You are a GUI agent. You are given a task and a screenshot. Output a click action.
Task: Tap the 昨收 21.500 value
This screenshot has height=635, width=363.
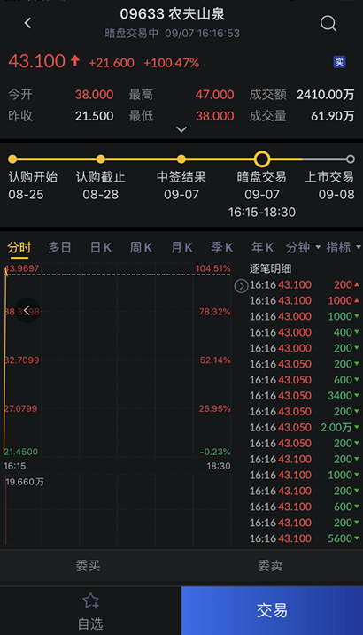click(94, 116)
